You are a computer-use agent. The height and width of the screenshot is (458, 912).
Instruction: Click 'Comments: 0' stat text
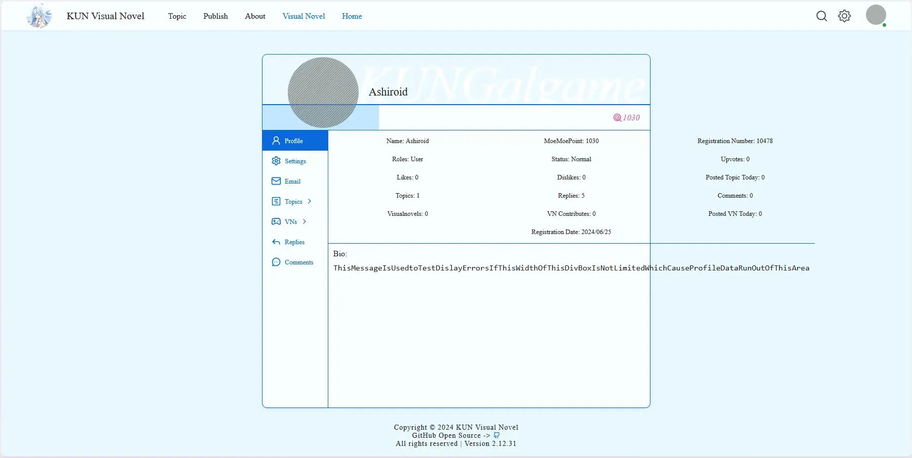735,196
